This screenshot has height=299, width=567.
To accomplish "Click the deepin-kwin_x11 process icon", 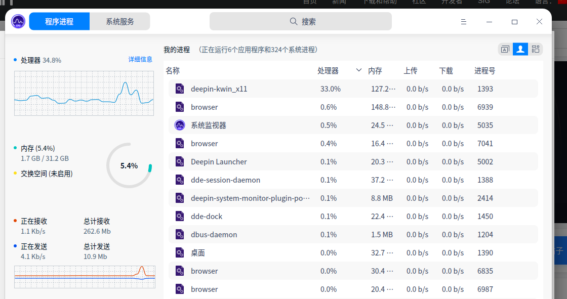I will tap(180, 89).
